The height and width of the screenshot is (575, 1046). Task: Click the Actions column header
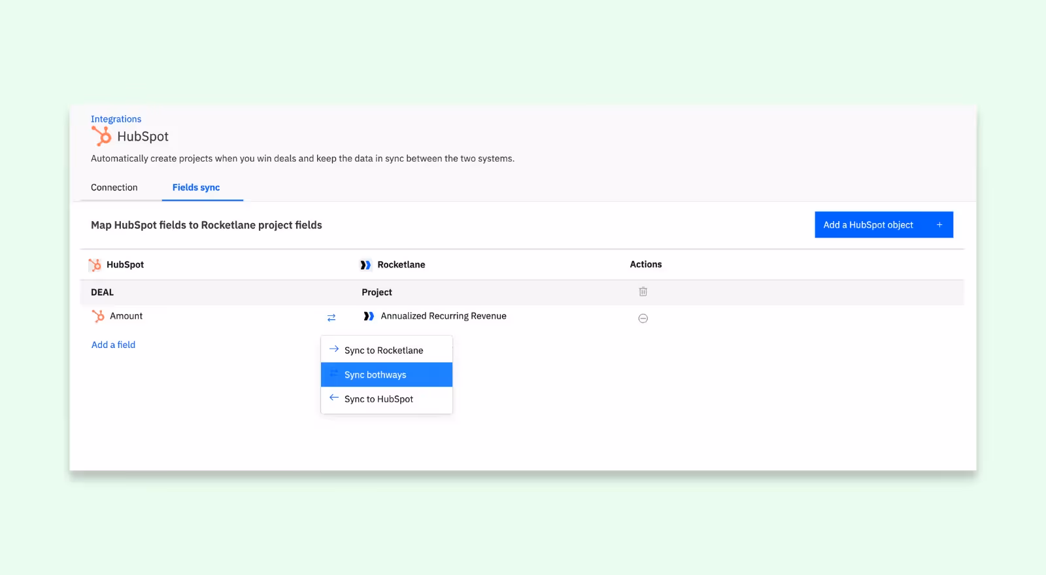click(646, 264)
